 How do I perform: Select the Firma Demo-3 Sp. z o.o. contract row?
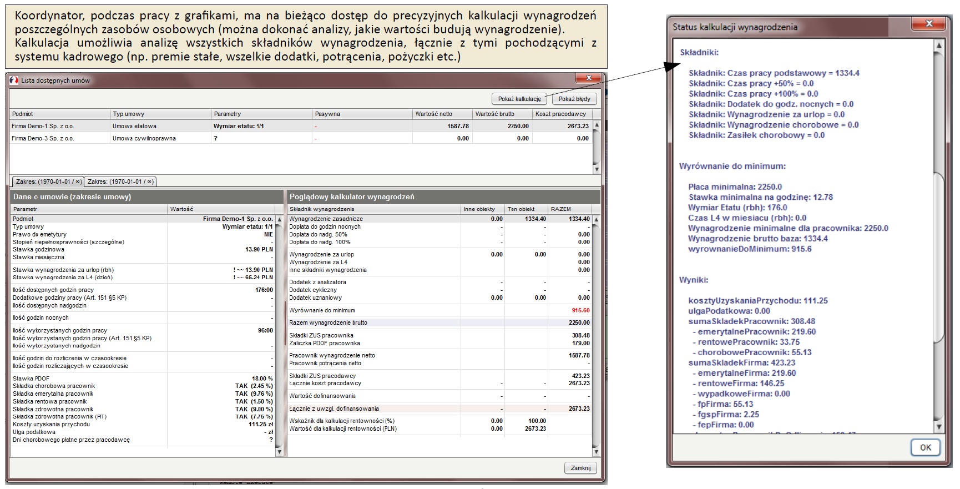(x=301, y=138)
